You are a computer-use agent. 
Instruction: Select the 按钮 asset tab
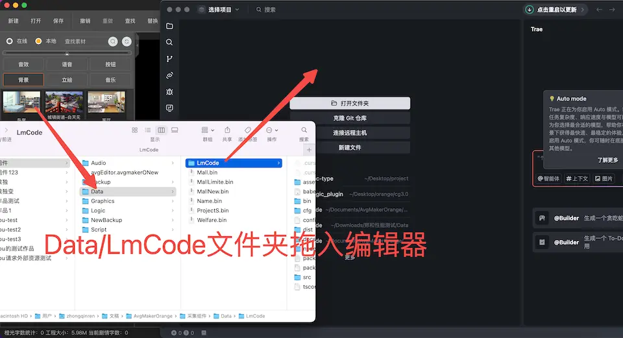[110, 64]
